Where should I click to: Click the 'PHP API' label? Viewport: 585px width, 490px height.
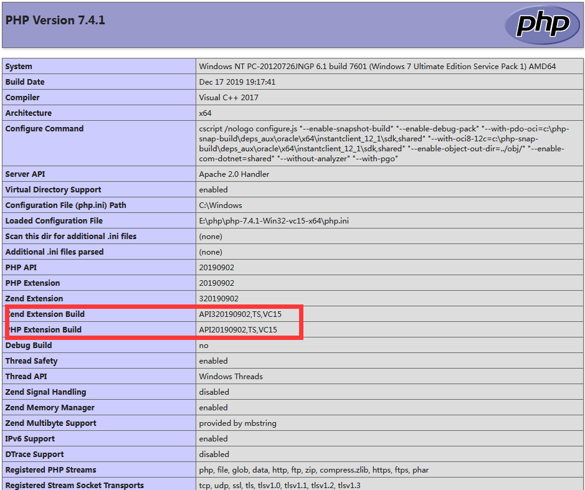[21, 268]
